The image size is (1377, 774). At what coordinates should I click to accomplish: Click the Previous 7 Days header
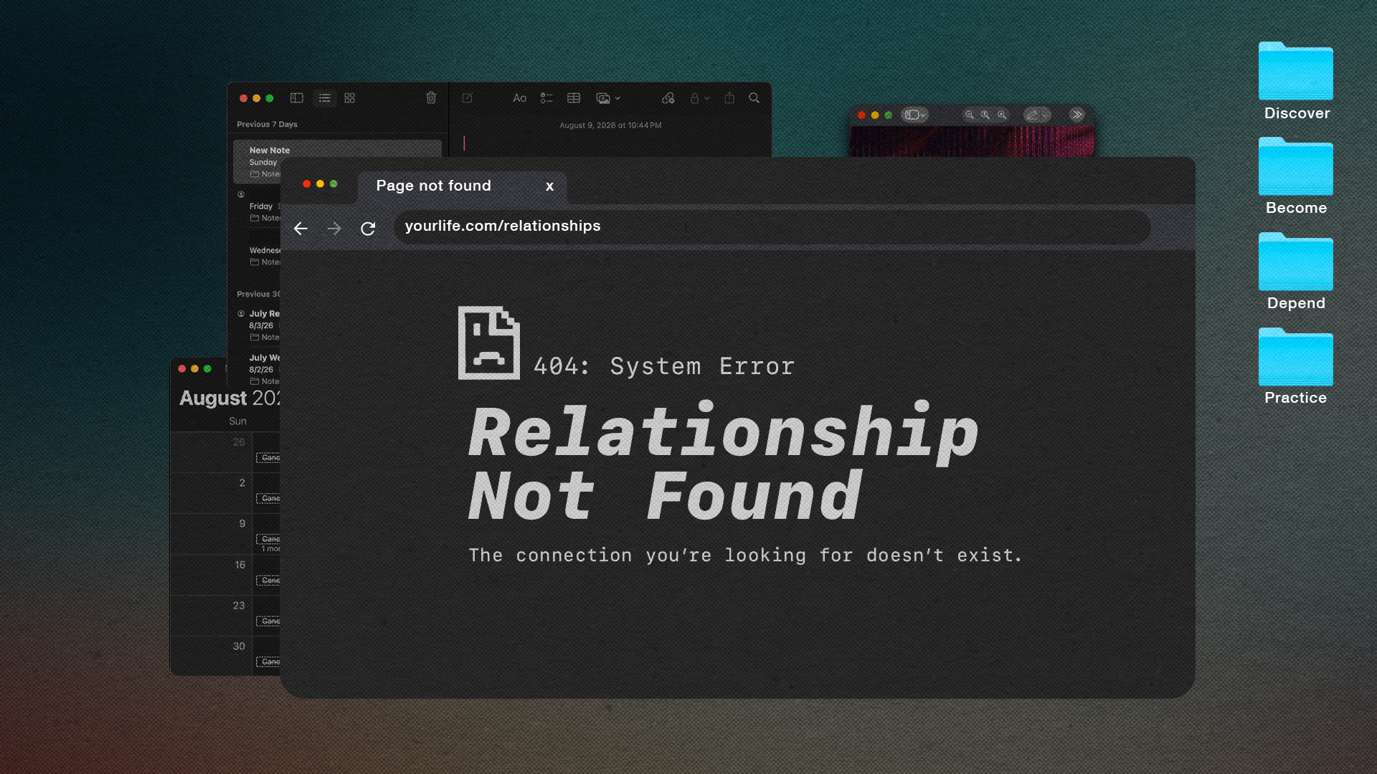[267, 125]
